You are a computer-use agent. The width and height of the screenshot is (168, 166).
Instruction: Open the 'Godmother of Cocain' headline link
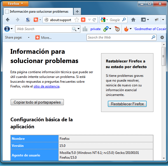point(150,29)
